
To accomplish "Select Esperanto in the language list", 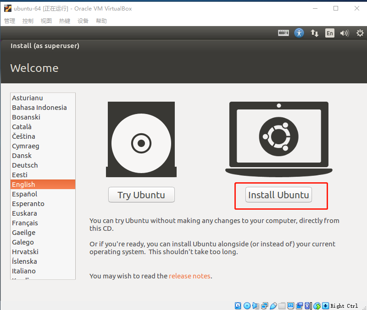I will tap(43, 204).
